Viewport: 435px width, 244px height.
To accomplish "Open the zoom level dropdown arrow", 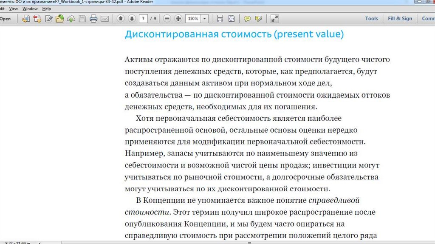I will (205, 19).
